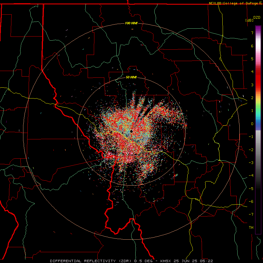
Task: Click the 25 JUN 25 date text
Action: point(186,261)
